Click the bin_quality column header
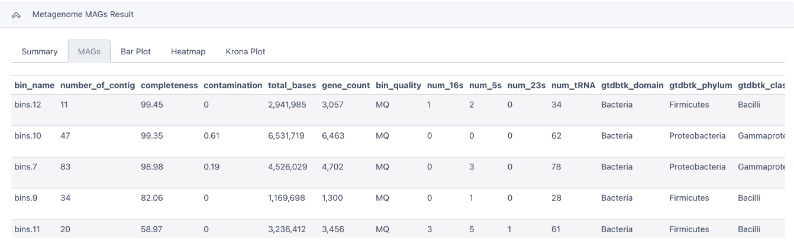794x247 pixels. tap(398, 86)
